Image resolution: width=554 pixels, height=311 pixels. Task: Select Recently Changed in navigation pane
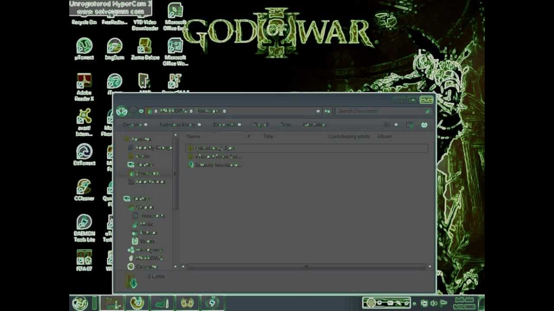(x=150, y=148)
